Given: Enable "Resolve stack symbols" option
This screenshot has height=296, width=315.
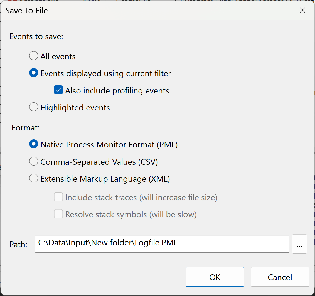Looking at the screenshot, I should (x=58, y=214).
